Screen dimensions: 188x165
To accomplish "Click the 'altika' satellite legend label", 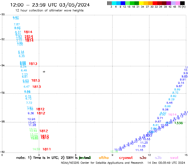I will pos(104,158).
